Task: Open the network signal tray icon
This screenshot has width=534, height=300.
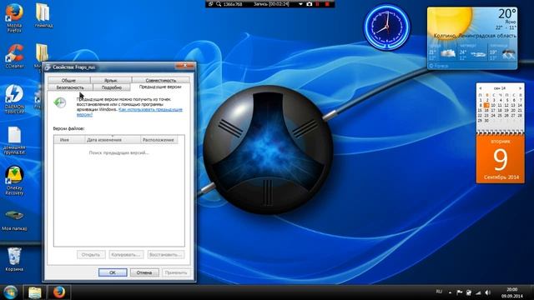Action: [x=478, y=292]
